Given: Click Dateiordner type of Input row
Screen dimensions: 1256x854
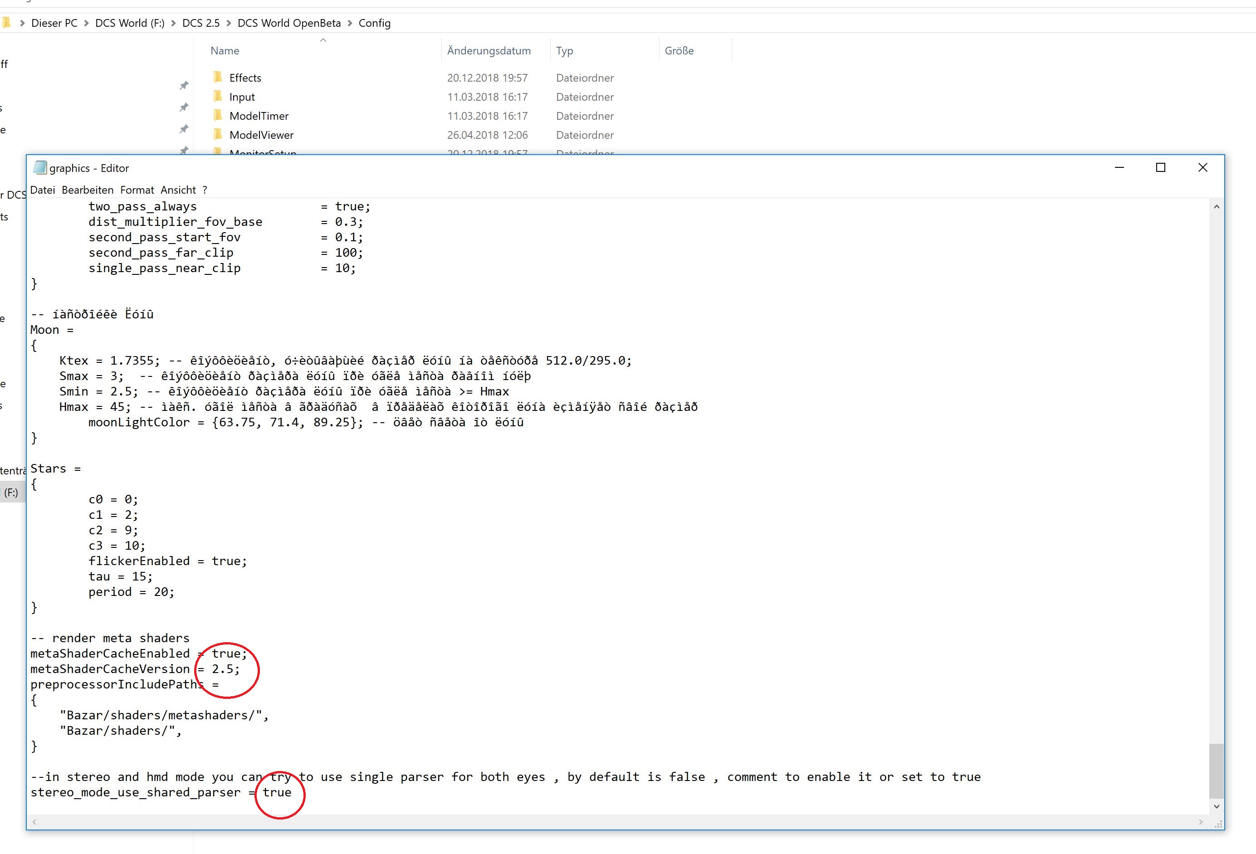Looking at the screenshot, I should coord(585,97).
